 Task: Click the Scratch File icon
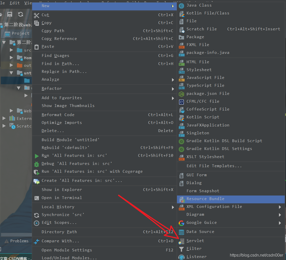182,30
